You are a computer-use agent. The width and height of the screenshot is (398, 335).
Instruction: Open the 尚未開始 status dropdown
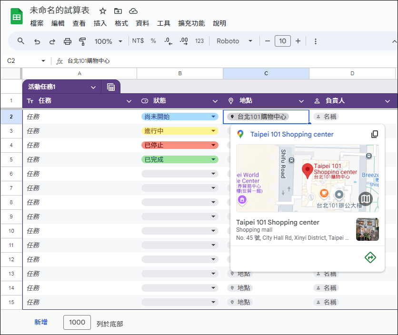(x=213, y=117)
